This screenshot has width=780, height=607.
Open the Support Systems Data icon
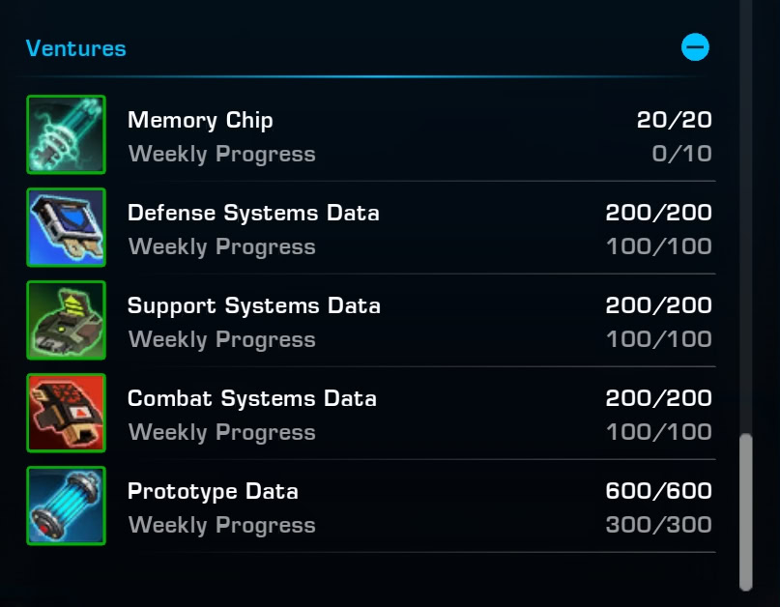(66, 321)
